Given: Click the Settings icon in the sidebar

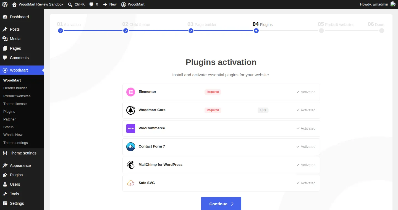Looking at the screenshot, I should pyautogui.click(x=5, y=203).
